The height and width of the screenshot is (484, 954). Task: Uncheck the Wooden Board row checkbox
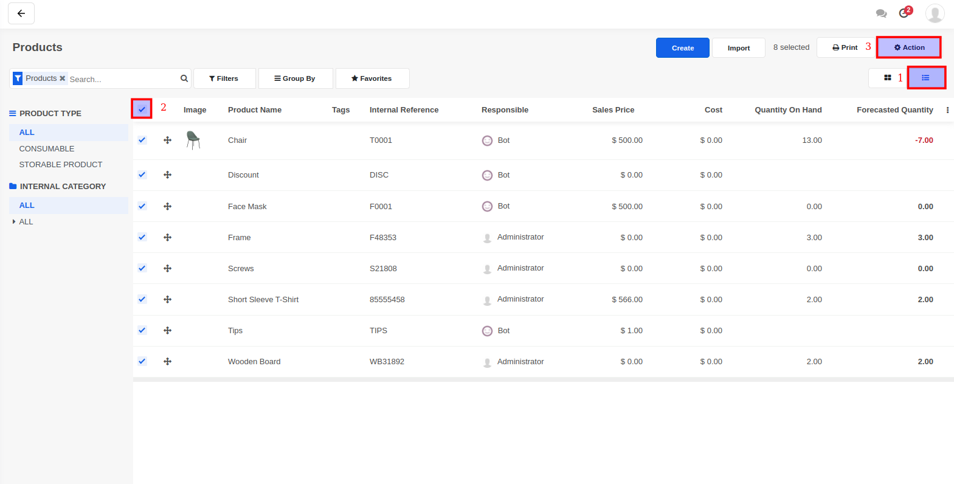coord(142,361)
